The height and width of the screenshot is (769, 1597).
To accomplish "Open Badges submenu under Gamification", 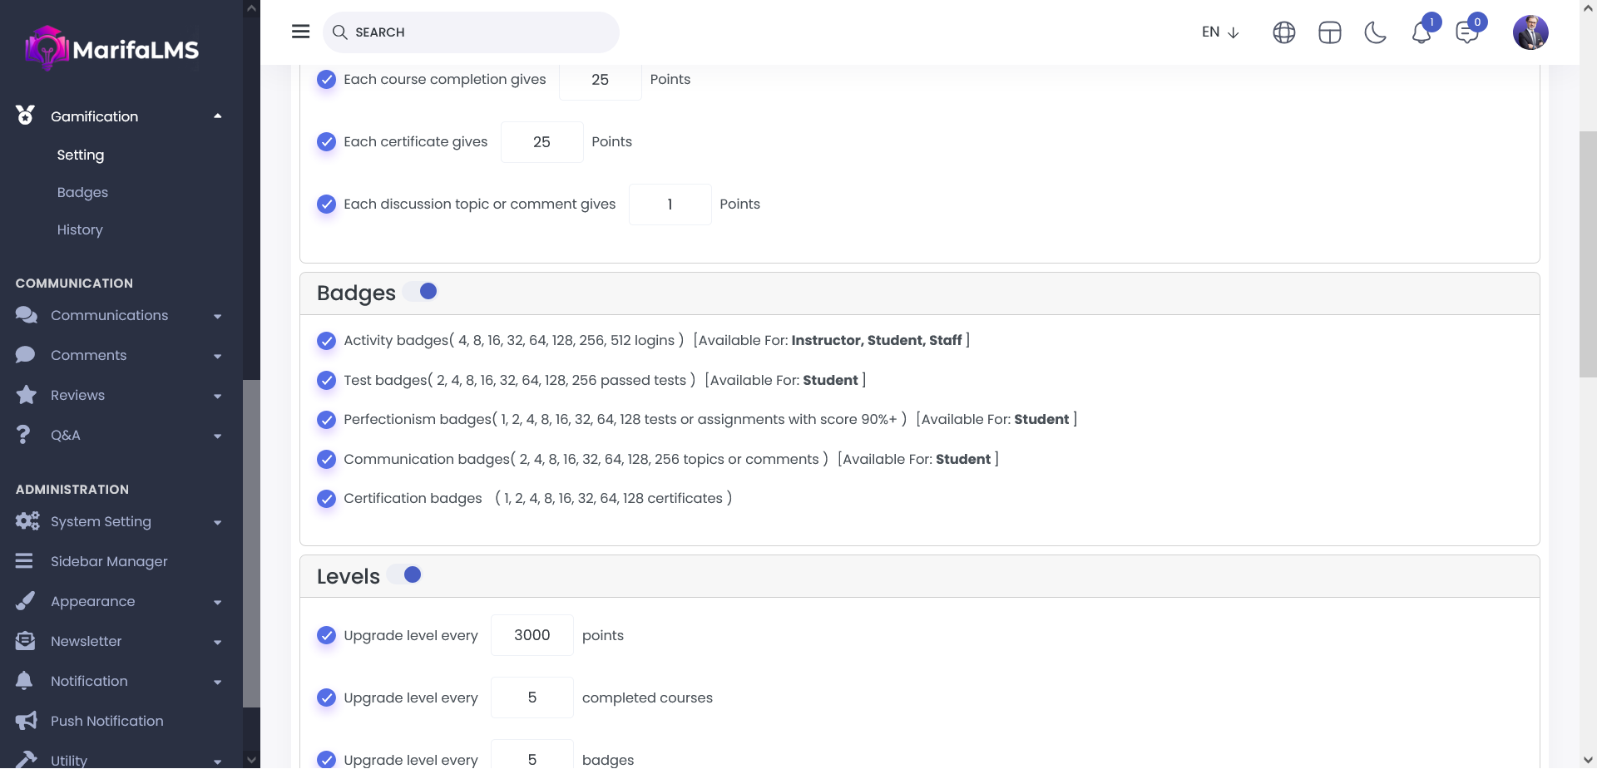I will [x=82, y=193].
